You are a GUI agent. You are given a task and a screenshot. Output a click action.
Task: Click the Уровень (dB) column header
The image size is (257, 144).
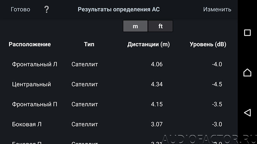click(x=208, y=44)
